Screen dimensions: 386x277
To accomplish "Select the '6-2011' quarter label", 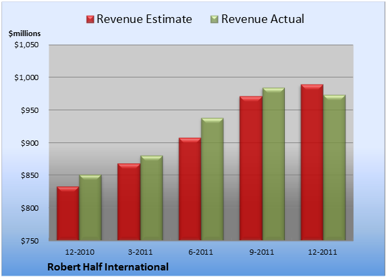I will pos(201,252).
